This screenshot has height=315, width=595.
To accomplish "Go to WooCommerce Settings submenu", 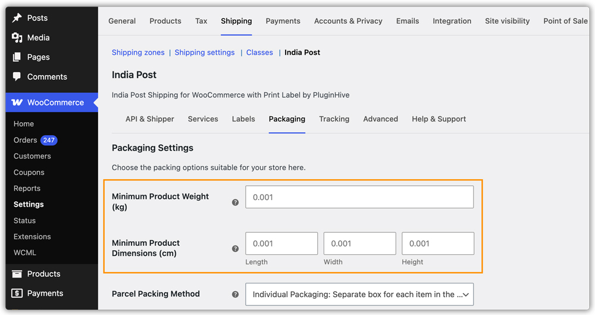I will coord(29,204).
